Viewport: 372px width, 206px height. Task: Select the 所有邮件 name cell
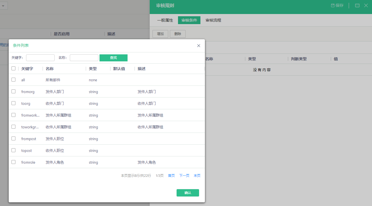pos(53,80)
